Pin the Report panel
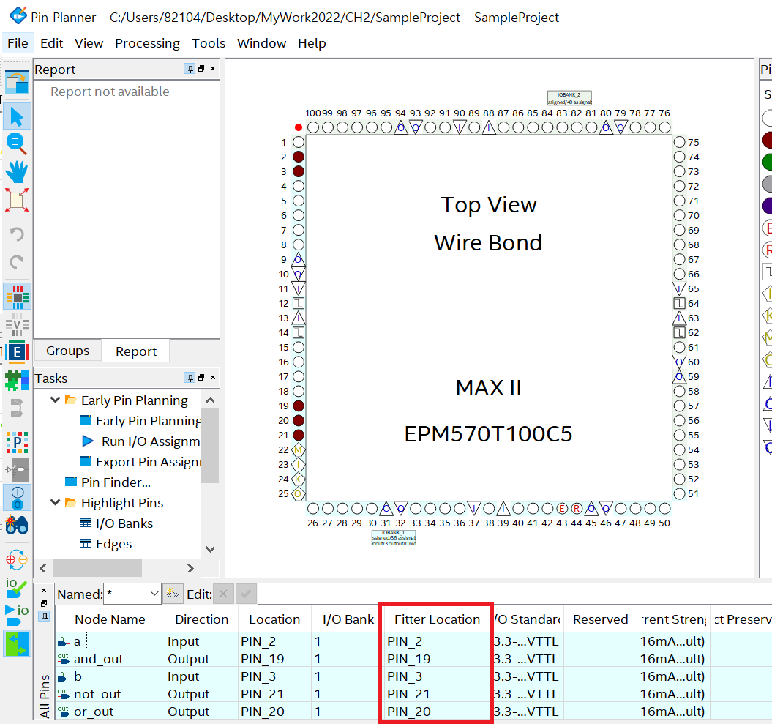 [190, 69]
